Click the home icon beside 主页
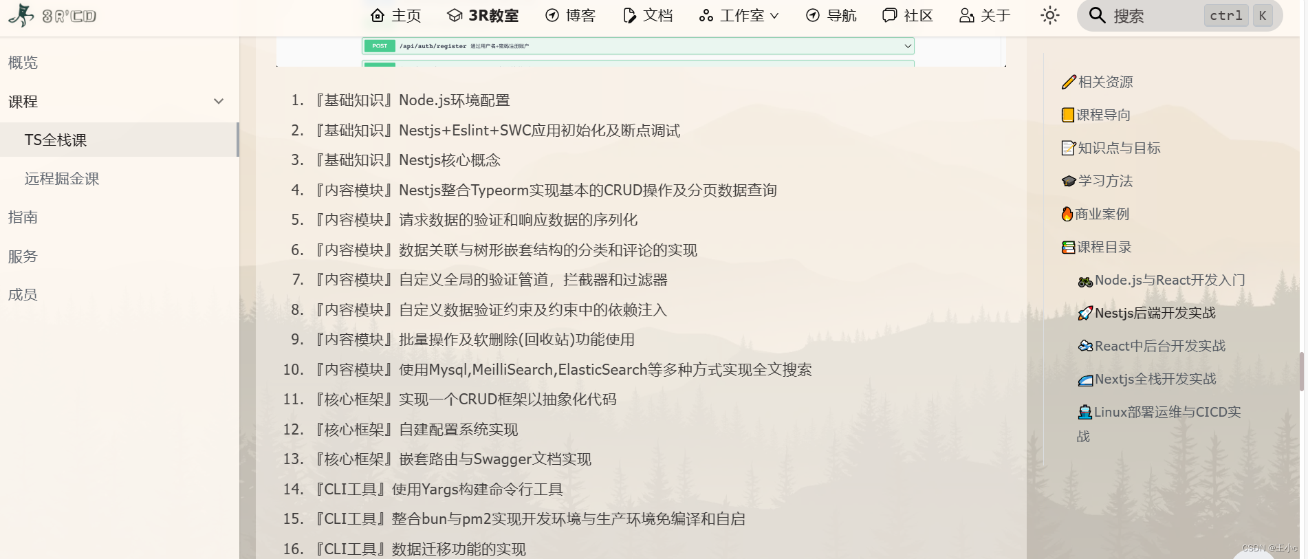The width and height of the screenshot is (1308, 559). 378,15
